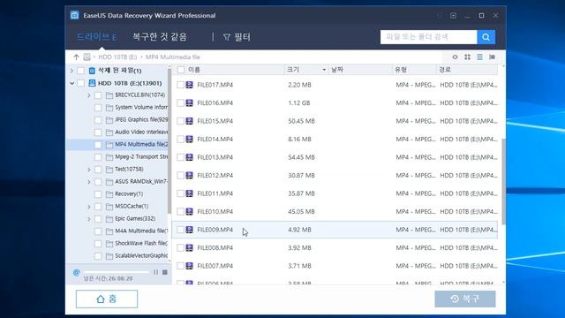The width and height of the screenshot is (565, 318).
Task: Expand the $RECYCLE.BIN folder node
Action: [x=89, y=95]
